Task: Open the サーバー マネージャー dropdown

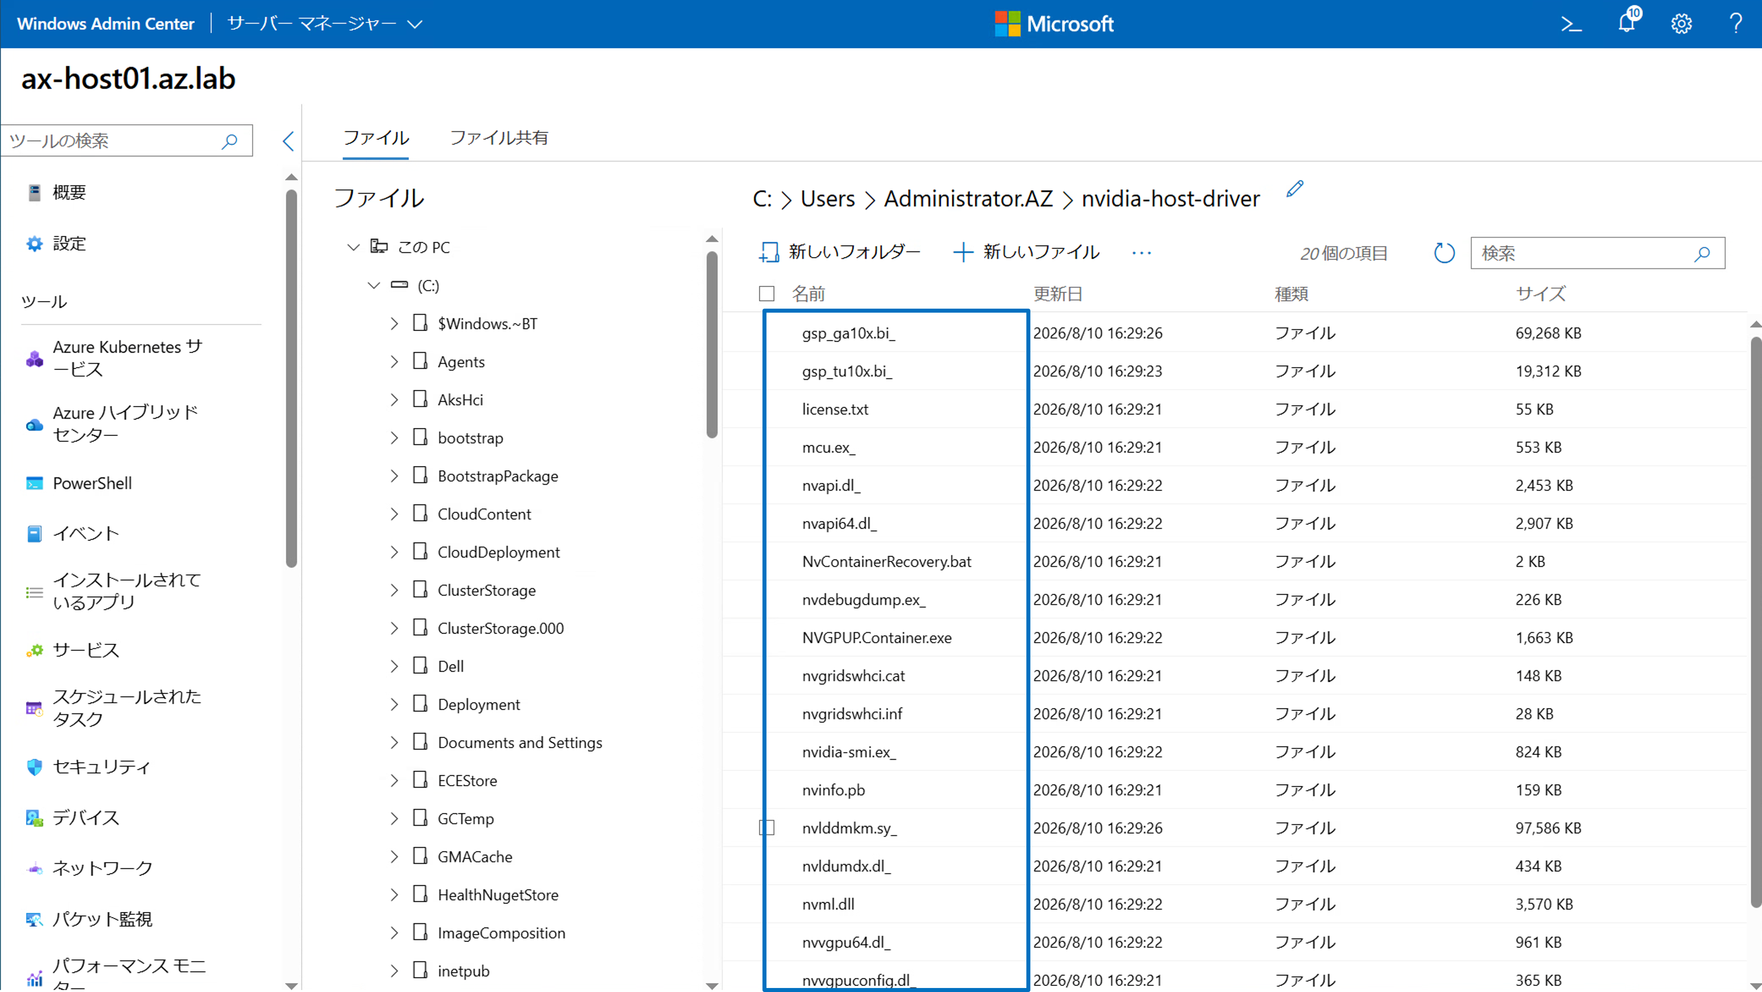Action: [325, 24]
